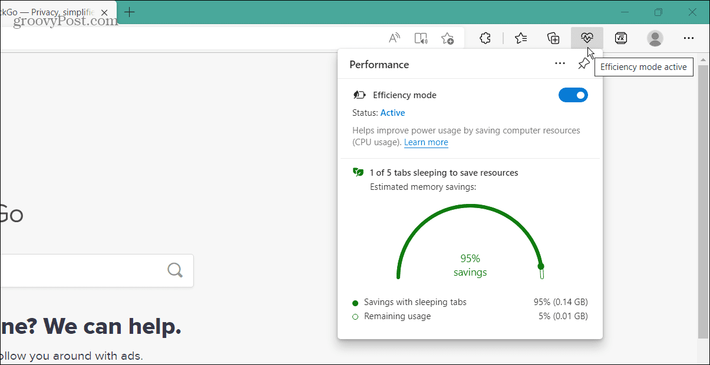
Task: Open the browser Extensions puzzle icon
Action: [x=484, y=38]
